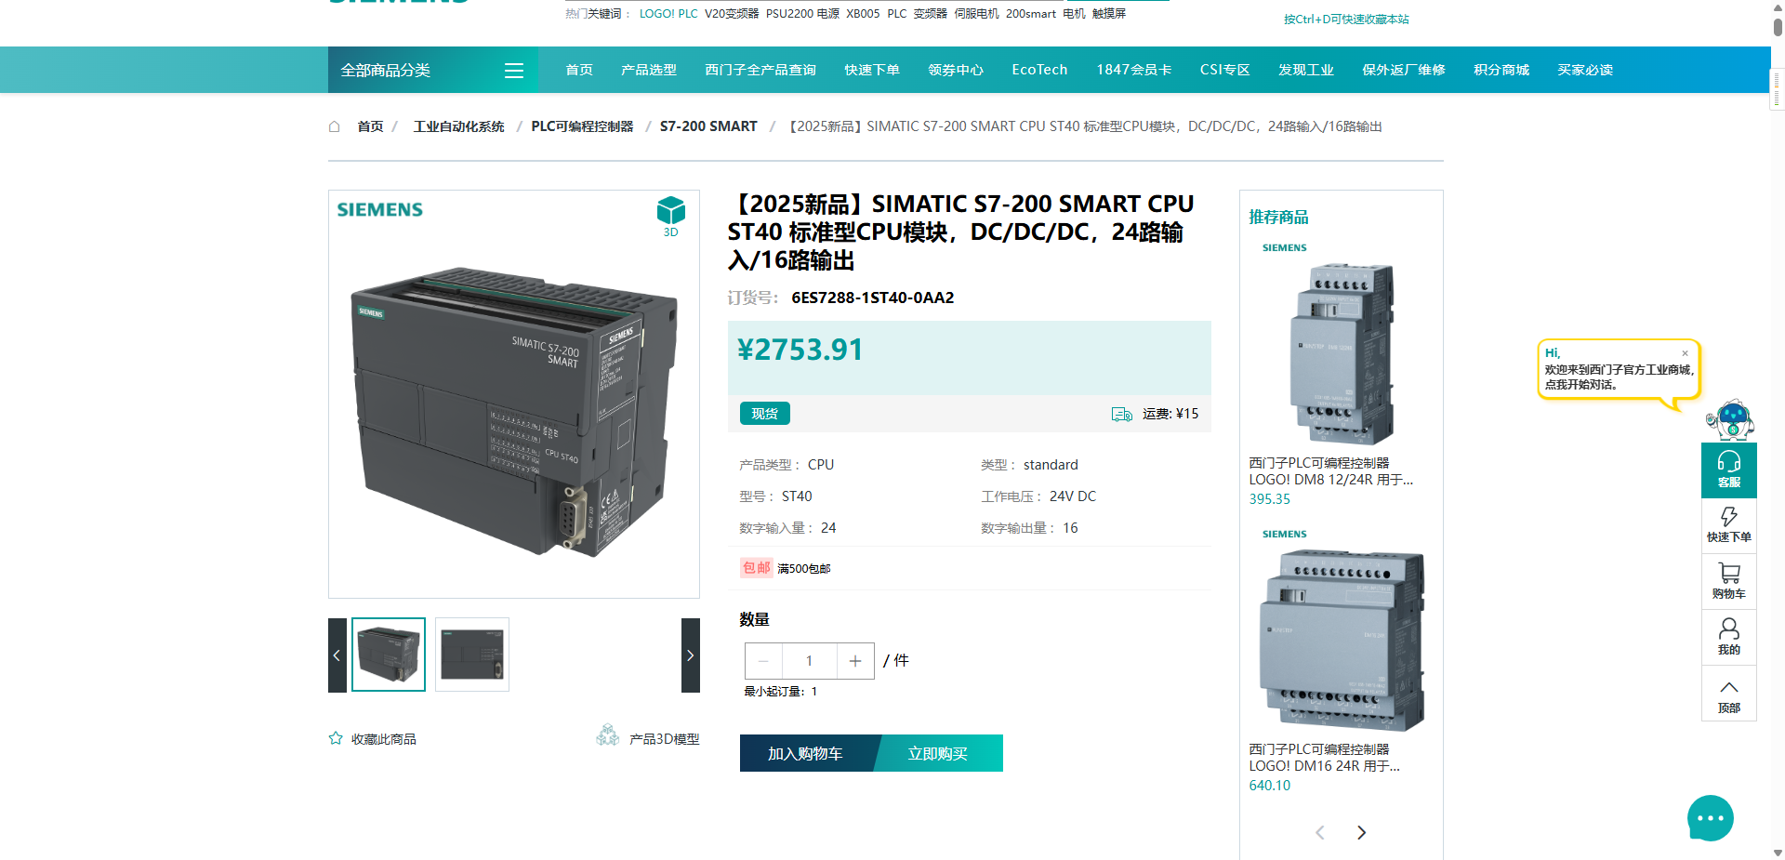The height and width of the screenshot is (860, 1785).
Task: Click the home icon in breadcrumb
Action: pyautogui.click(x=335, y=126)
